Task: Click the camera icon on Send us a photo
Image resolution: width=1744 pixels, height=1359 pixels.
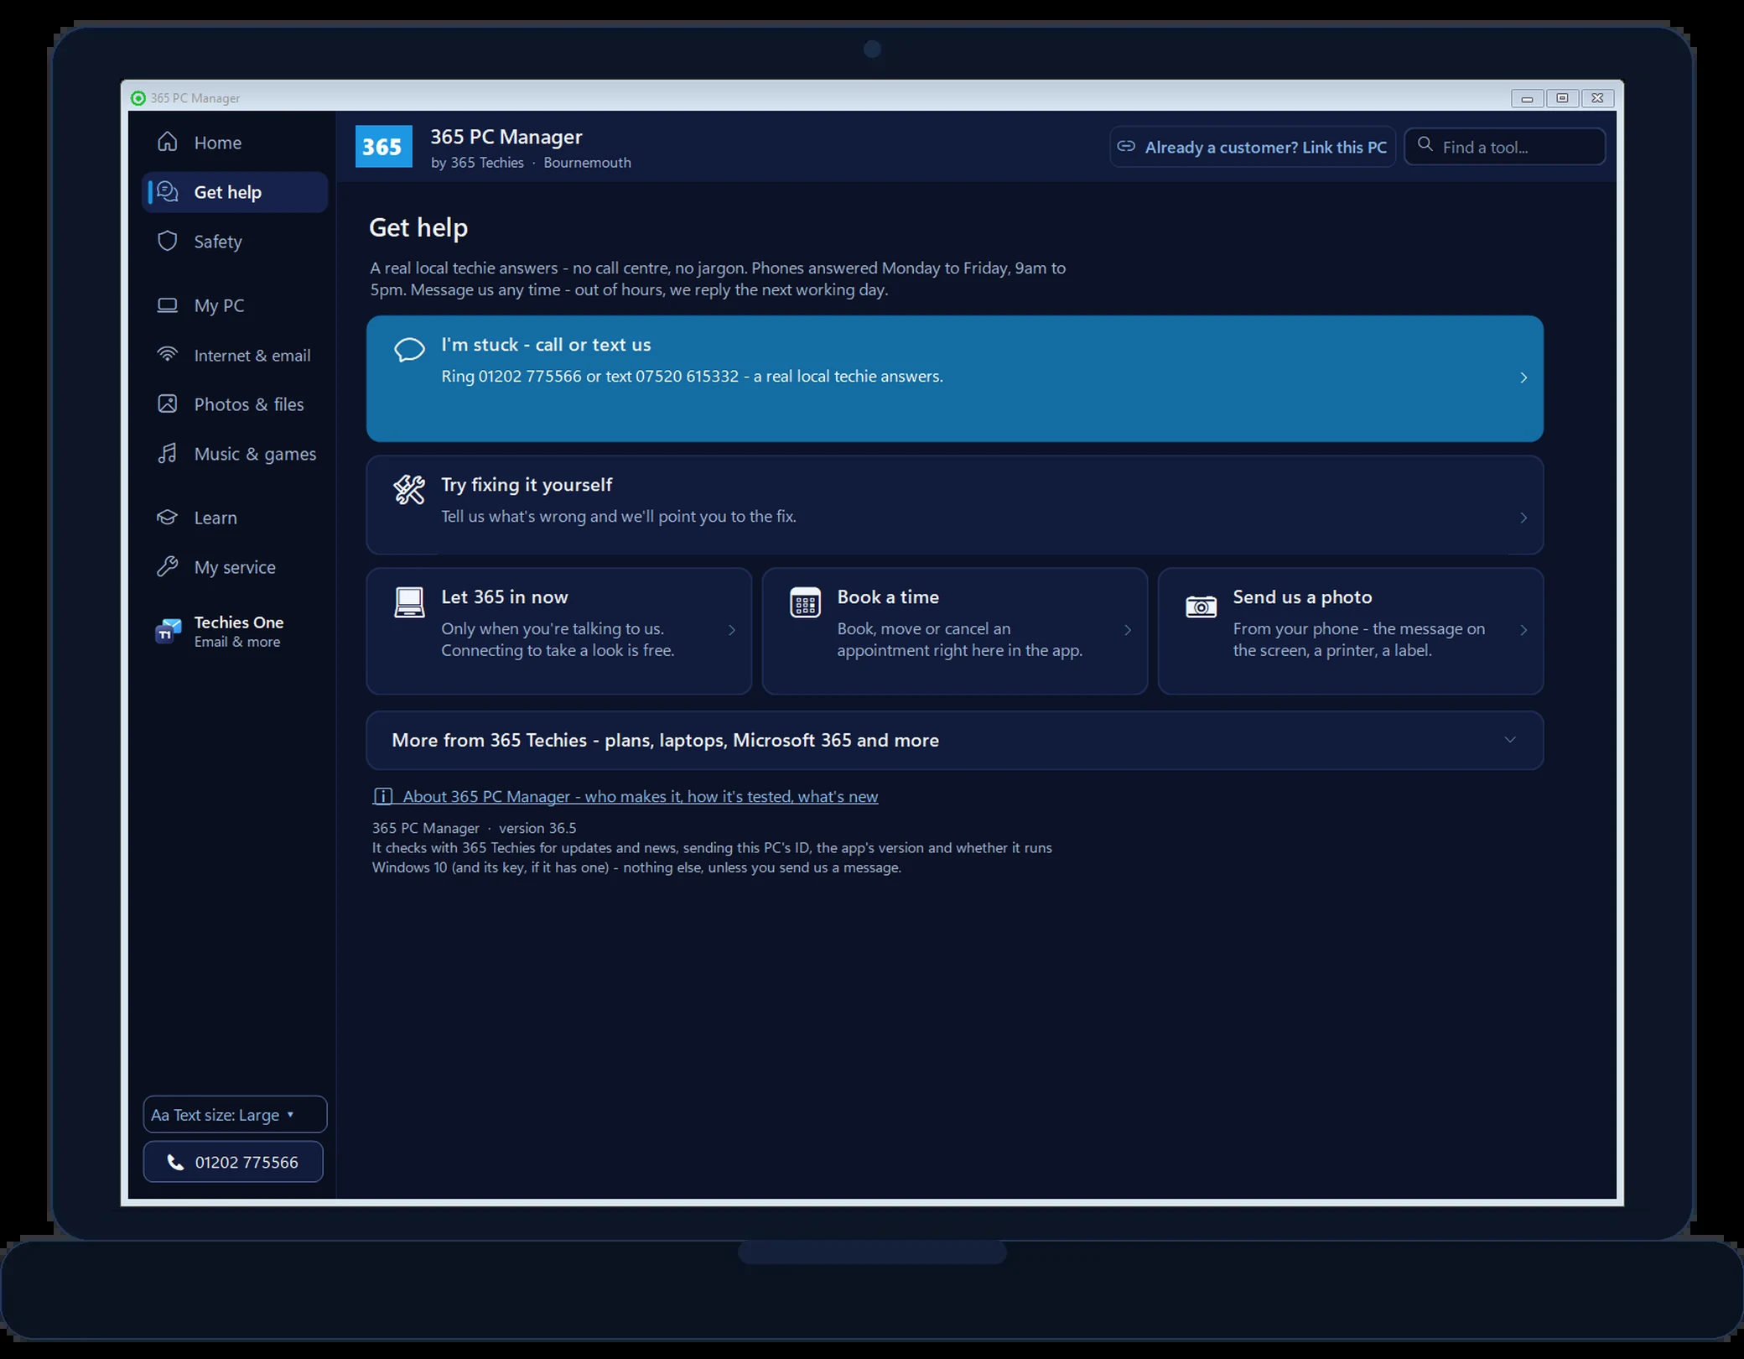Action: [1201, 606]
